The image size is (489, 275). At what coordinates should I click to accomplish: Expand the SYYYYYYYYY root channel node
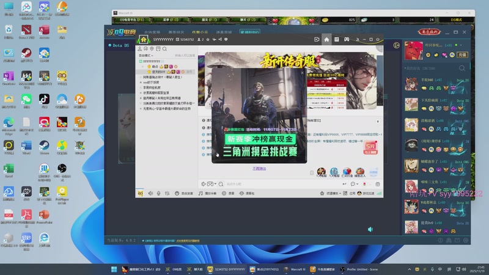tap(141, 62)
